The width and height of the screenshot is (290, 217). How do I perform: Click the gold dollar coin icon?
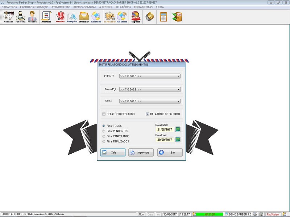pos(149,17)
